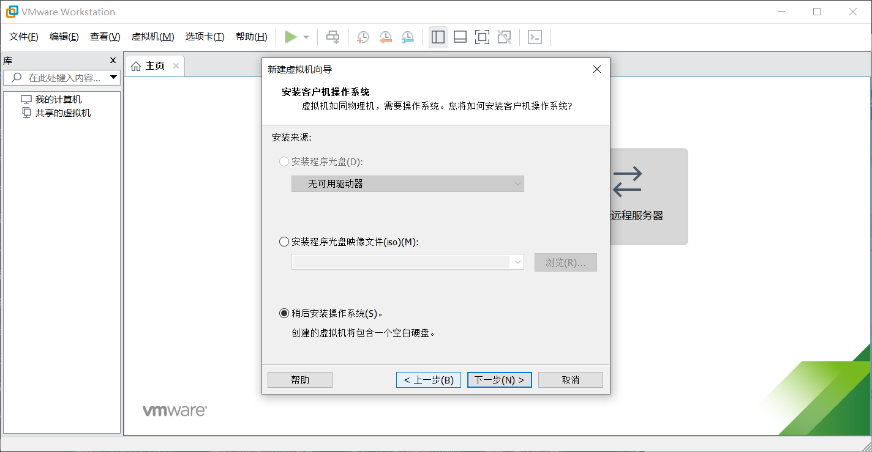Screen dimensions: 872x452
Task: Enter full screen mode icon
Action: pos(482,37)
